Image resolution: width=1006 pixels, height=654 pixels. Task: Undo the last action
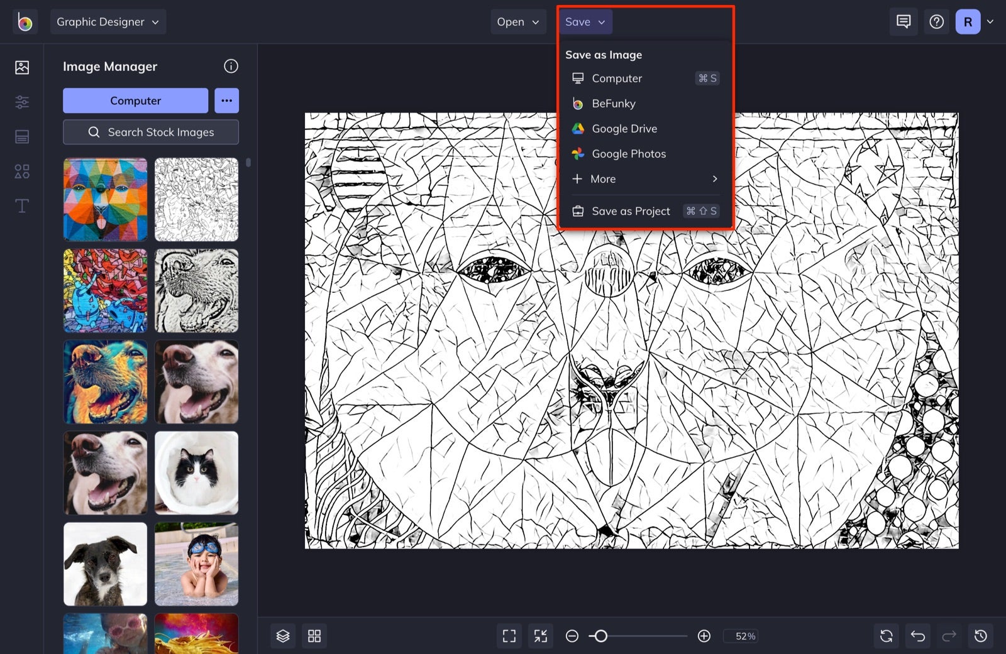[918, 636]
